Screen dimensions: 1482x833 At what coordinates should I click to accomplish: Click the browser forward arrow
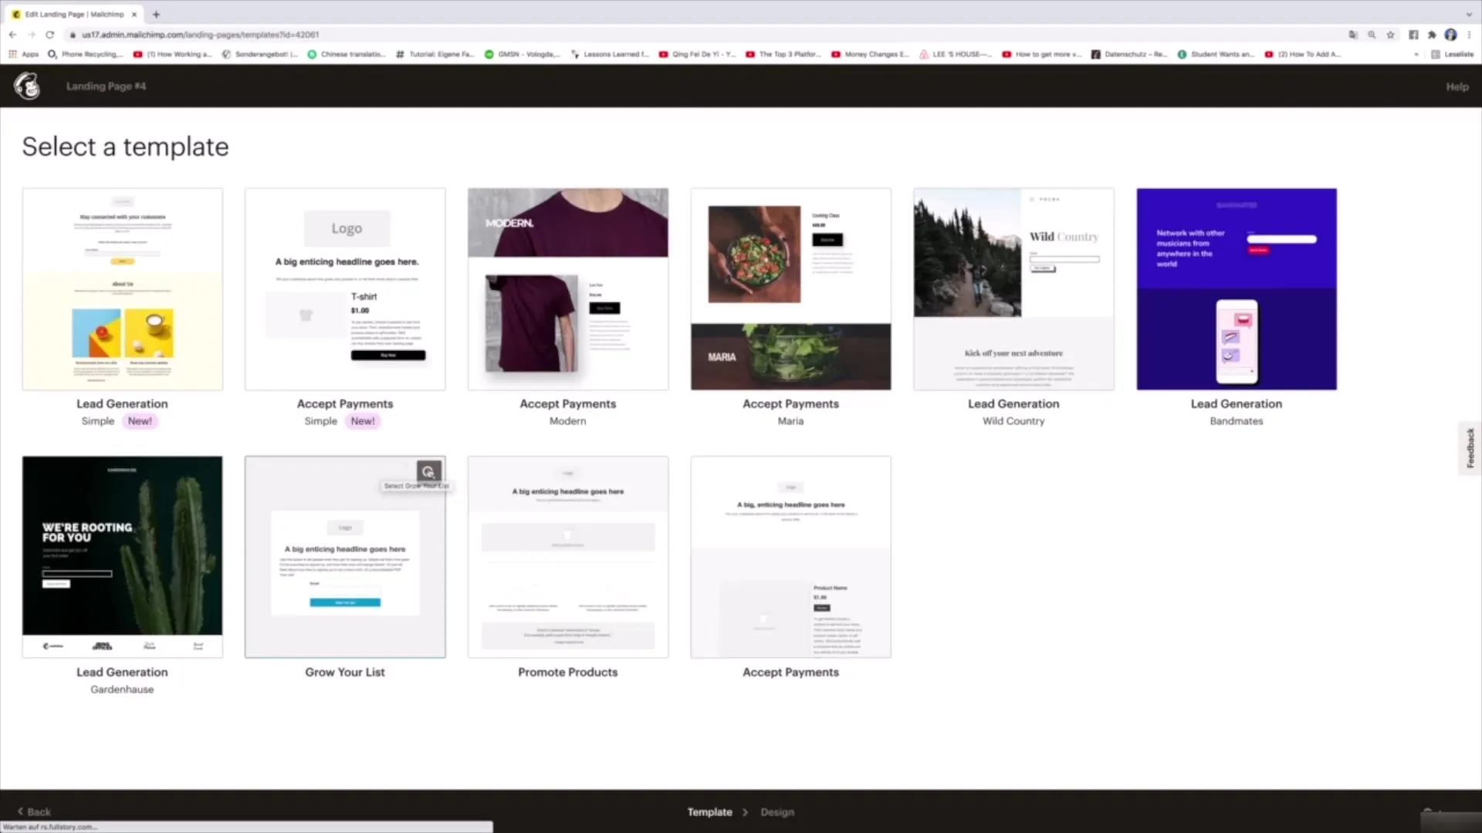(32, 35)
